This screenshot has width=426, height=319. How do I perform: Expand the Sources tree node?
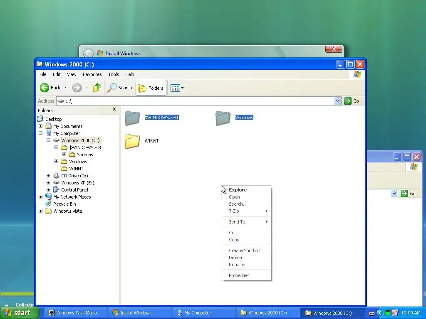point(64,155)
